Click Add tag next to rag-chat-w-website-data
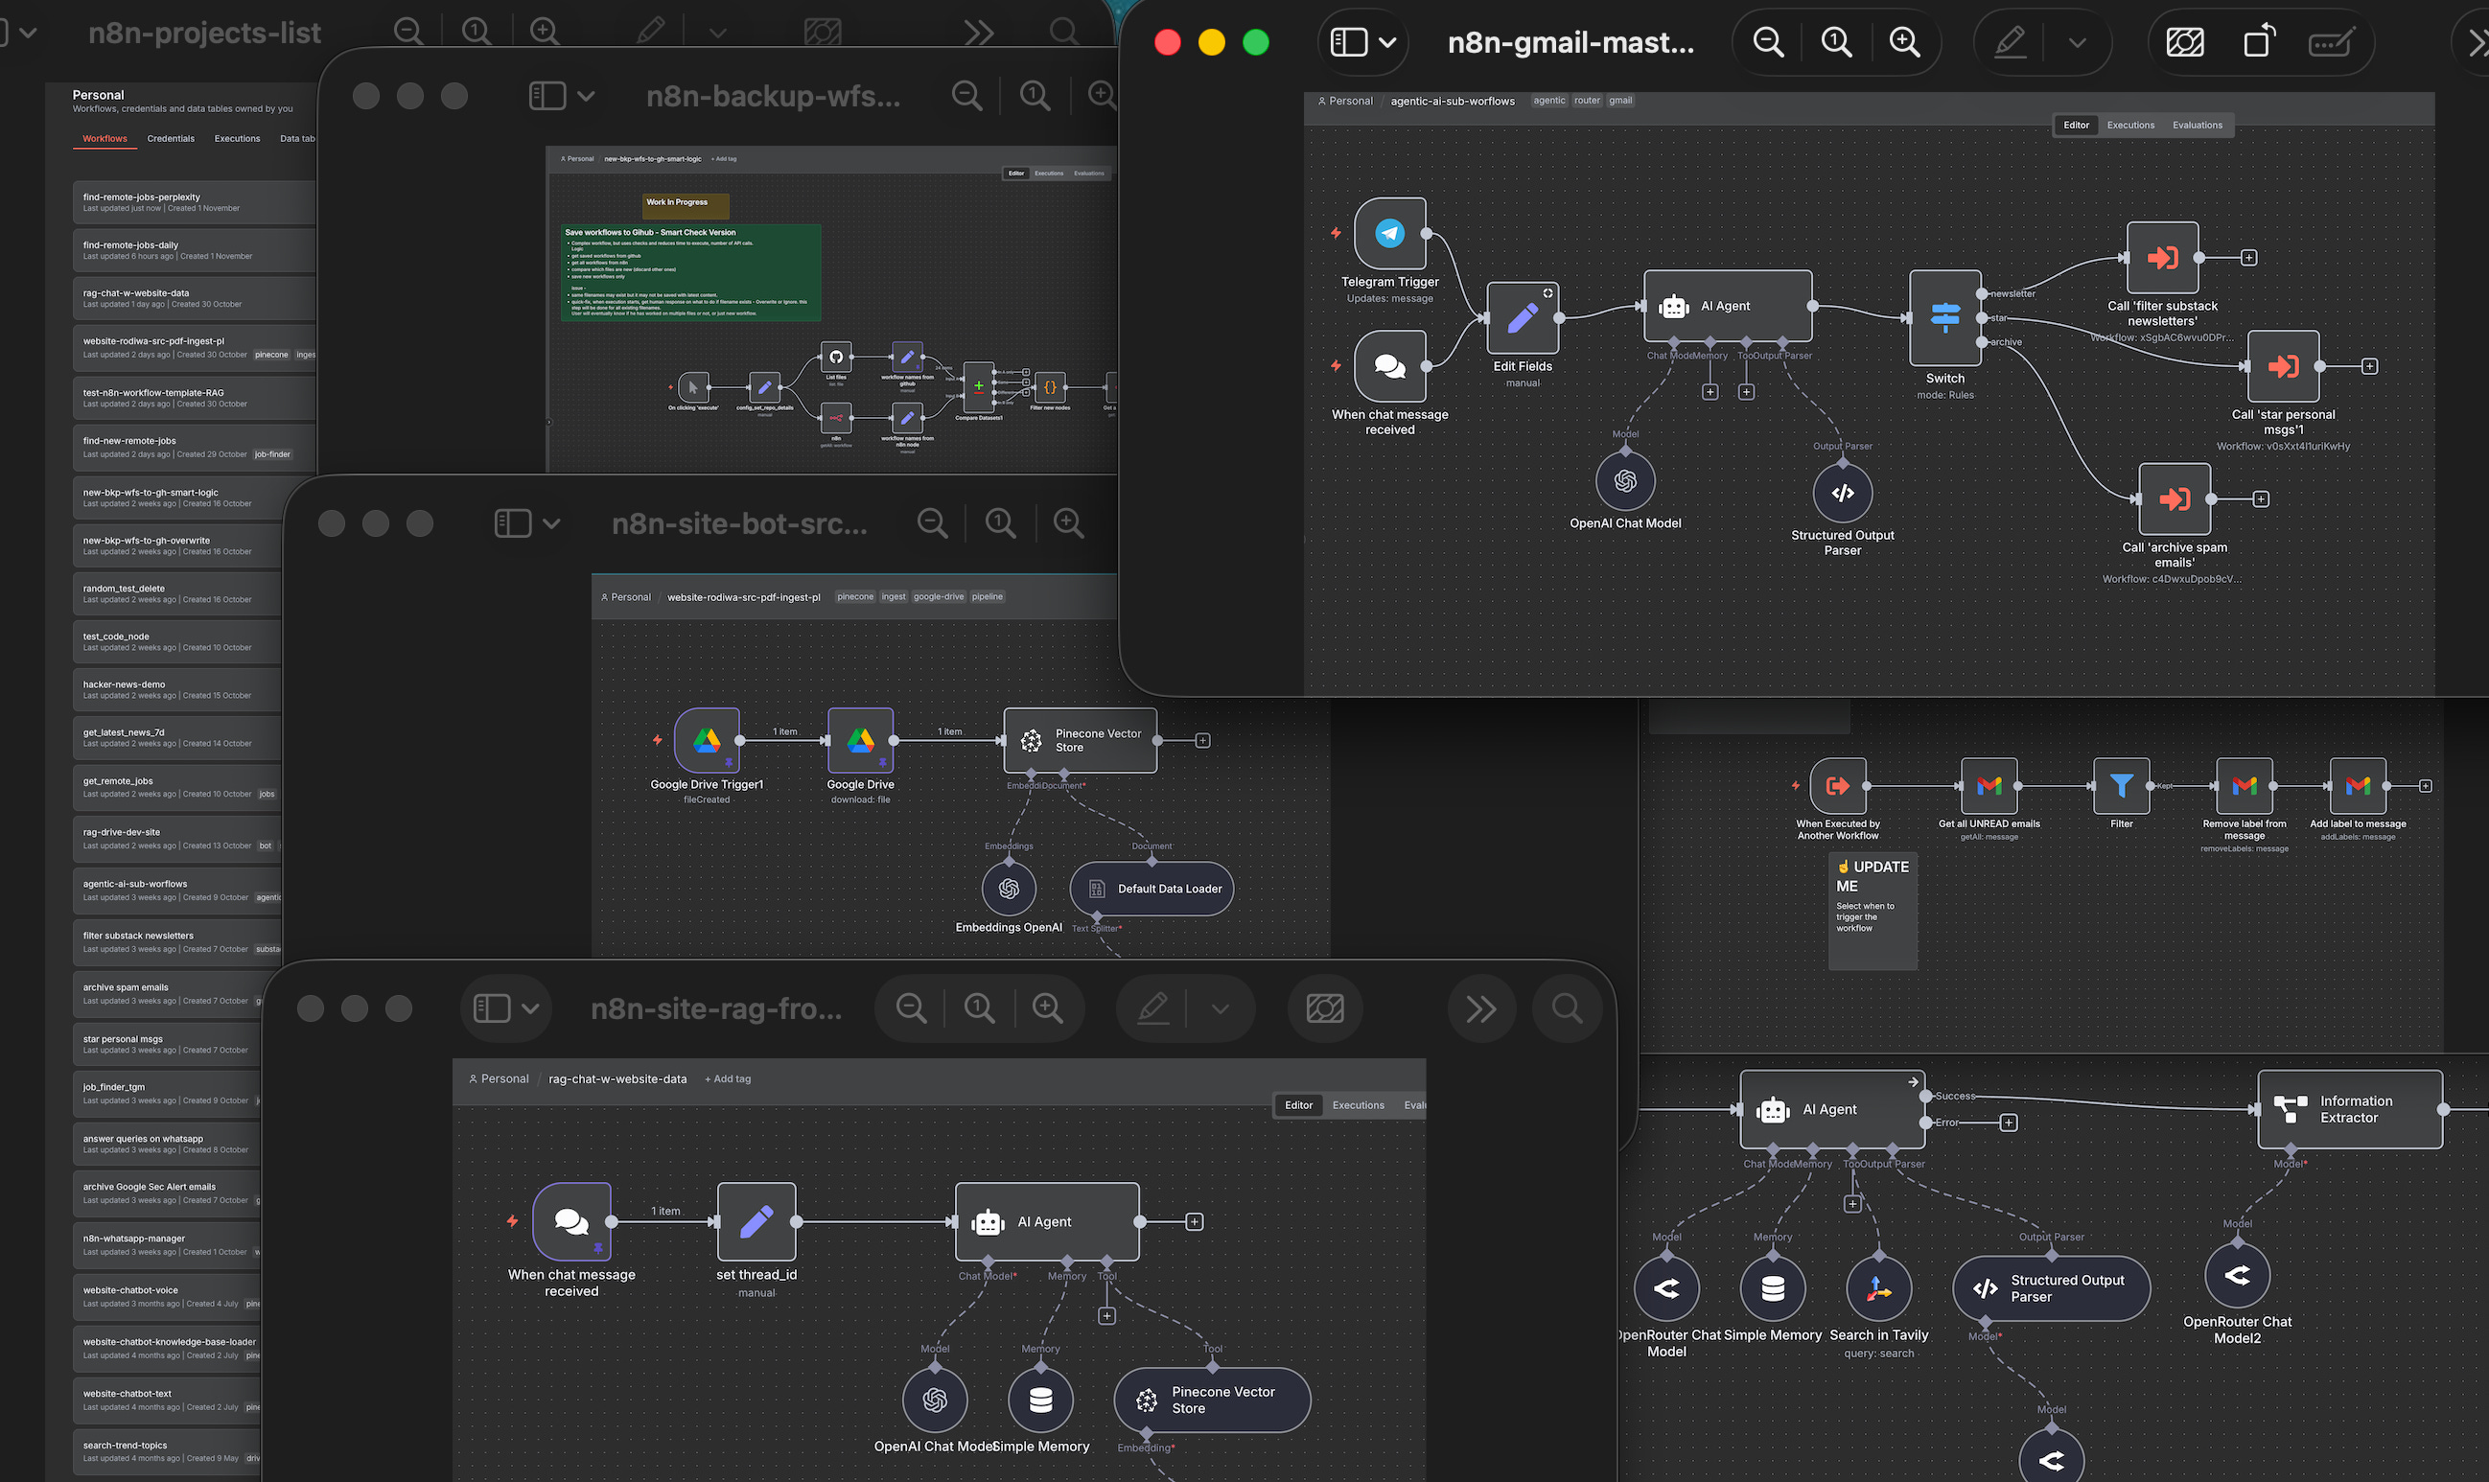The height and width of the screenshot is (1482, 2489). pos(728,1078)
